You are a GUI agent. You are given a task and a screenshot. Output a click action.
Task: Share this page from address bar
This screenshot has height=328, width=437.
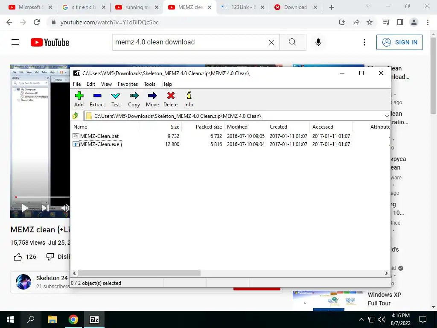[356, 22]
